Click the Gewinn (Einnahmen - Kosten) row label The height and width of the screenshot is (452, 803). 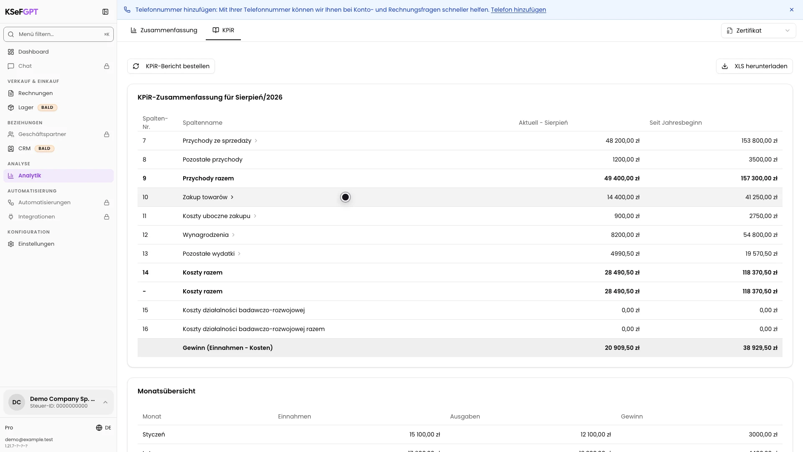coord(228,348)
